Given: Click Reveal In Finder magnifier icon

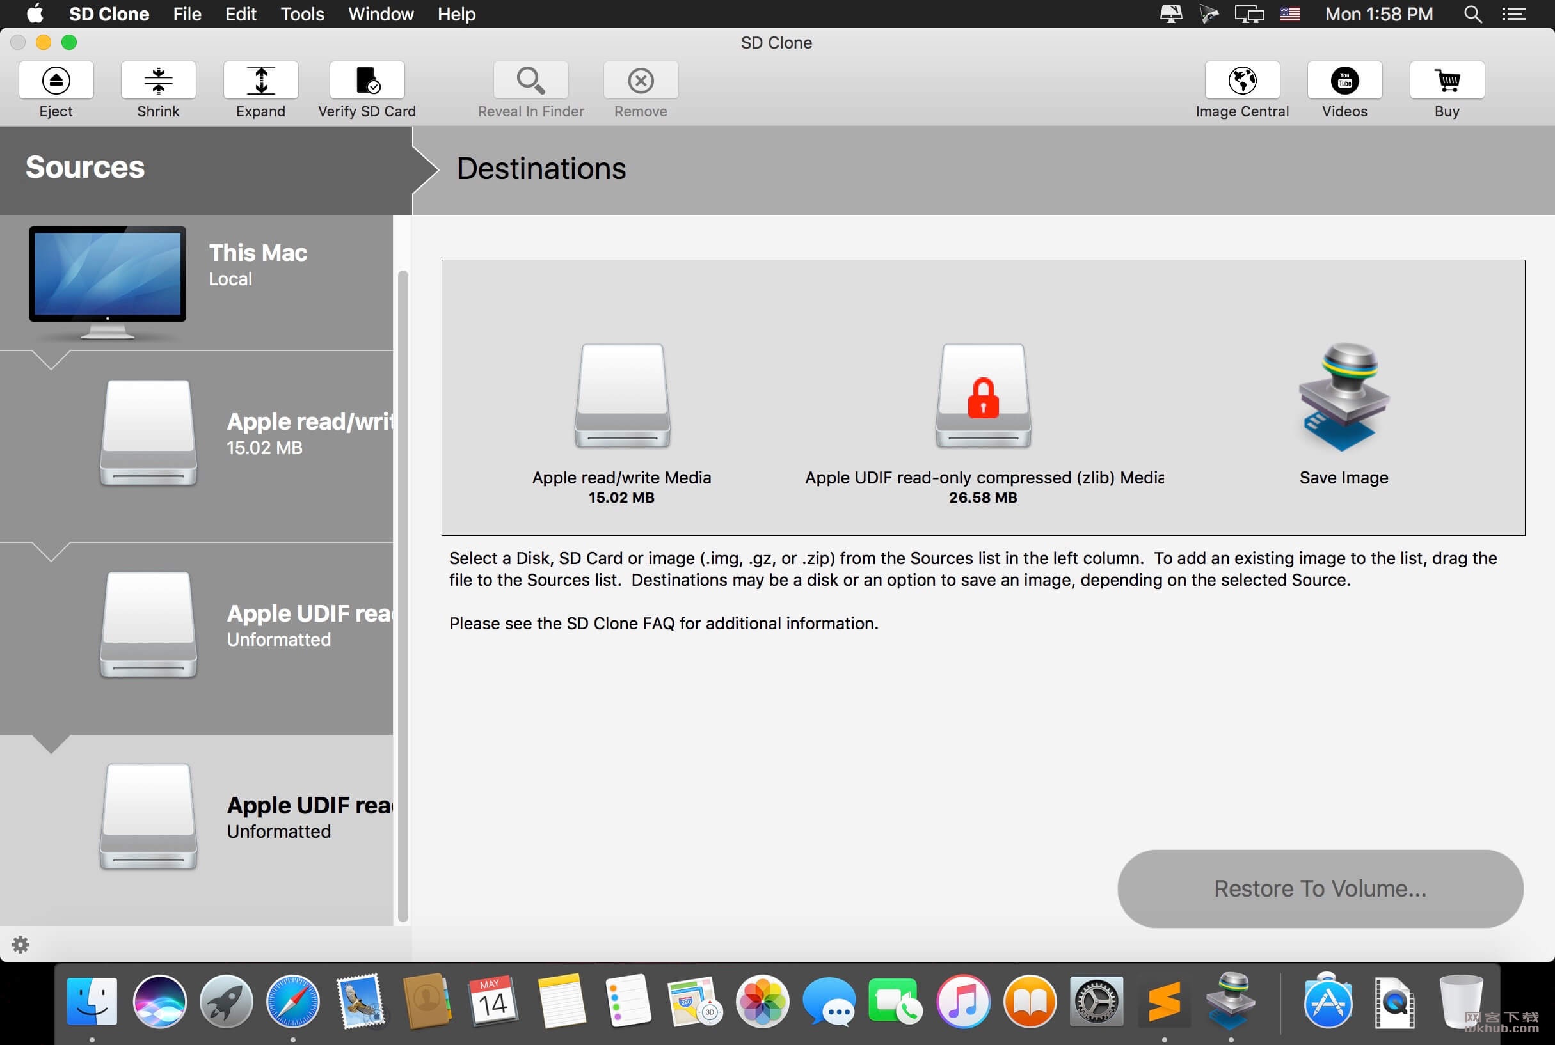Looking at the screenshot, I should (530, 80).
